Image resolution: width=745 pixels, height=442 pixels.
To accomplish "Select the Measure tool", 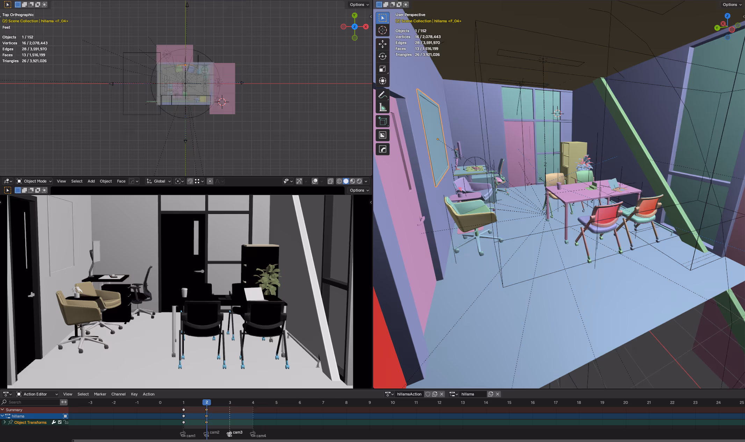I will 383,108.
